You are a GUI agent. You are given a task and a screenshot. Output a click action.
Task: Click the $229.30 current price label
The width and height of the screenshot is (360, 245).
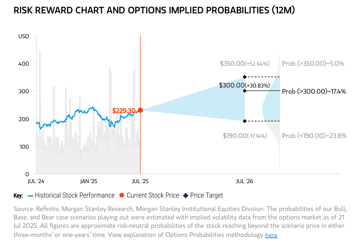(124, 111)
